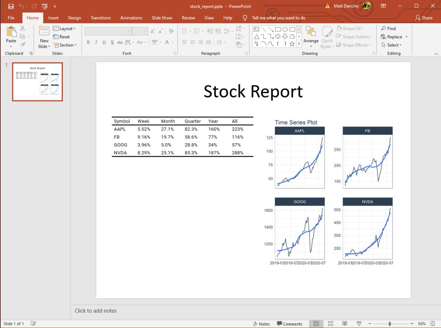Switch to Normal view in status bar

coord(316,324)
